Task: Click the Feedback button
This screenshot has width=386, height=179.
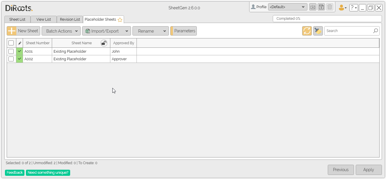Action: coord(15,172)
